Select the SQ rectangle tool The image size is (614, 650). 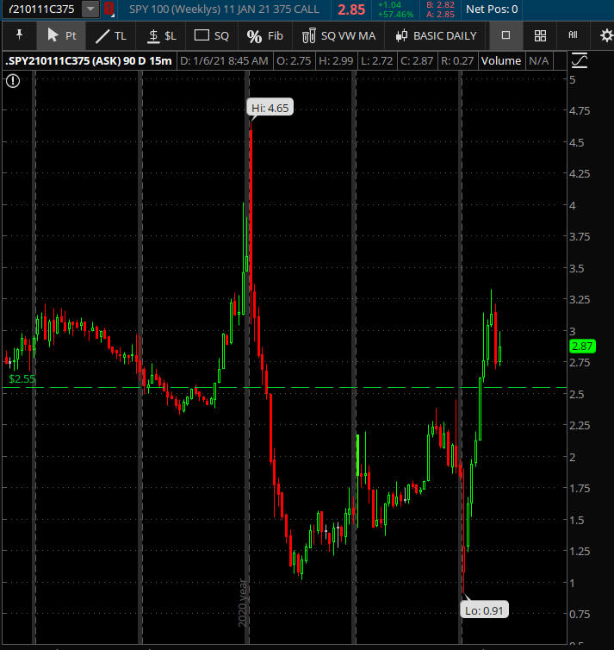pyautogui.click(x=212, y=36)
